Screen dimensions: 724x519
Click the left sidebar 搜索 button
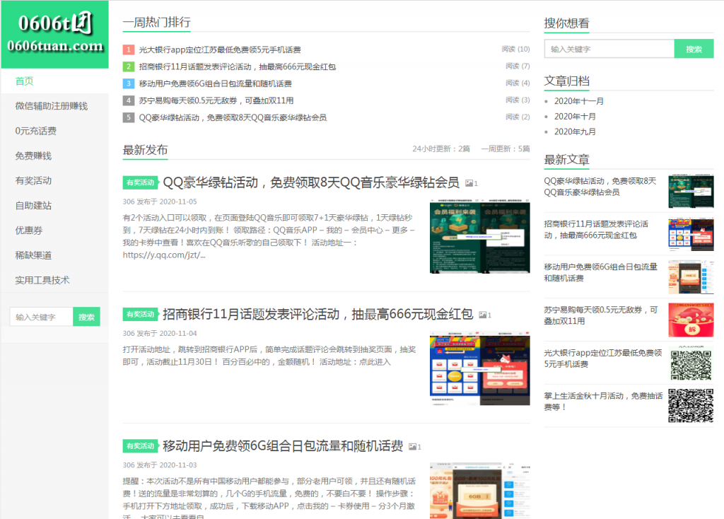[86, 317]
